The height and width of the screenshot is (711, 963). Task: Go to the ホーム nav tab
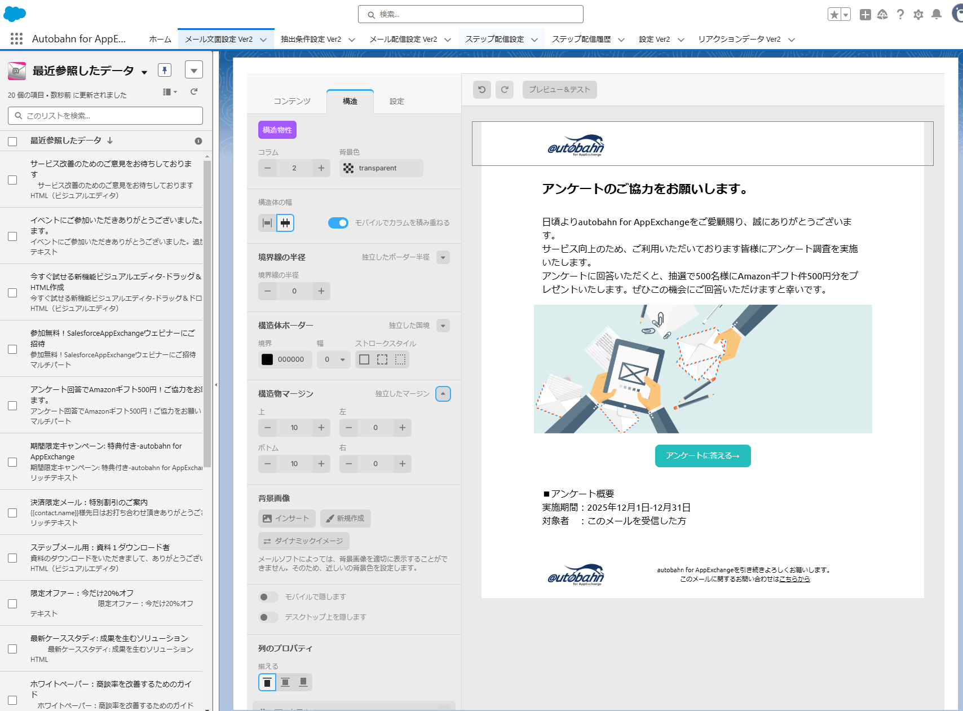pyautogui.click(x=160, y=39)
